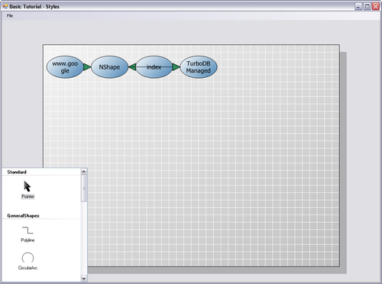Select the TurboDB Managed ellipse
The width and height of the screenshot is (382, 284).
pyautogui.click(x=199, y=67)
